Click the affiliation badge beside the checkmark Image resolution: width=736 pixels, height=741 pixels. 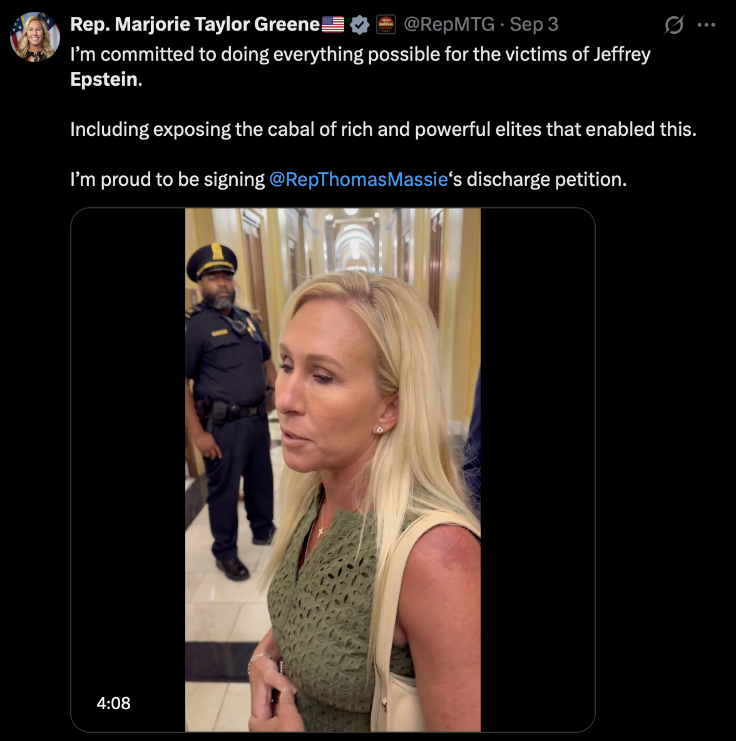[386, 25]
